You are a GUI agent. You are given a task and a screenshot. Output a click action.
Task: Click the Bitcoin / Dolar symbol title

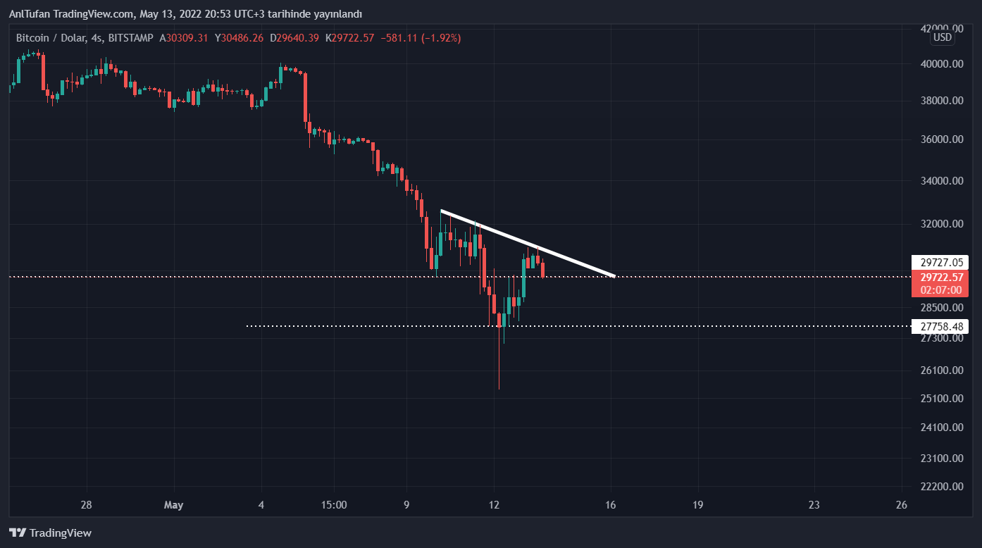51,38
